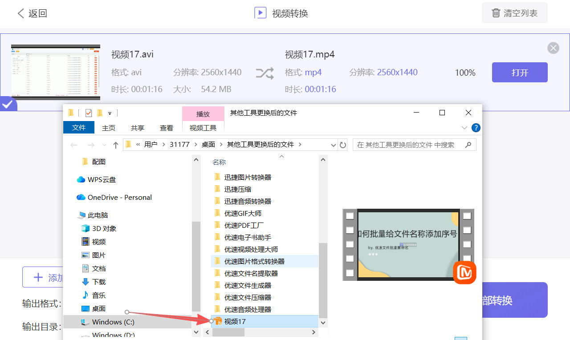Expand the Explorer ribbon chevron
Screen dimensions: 570x340
(x=464, y=128)
